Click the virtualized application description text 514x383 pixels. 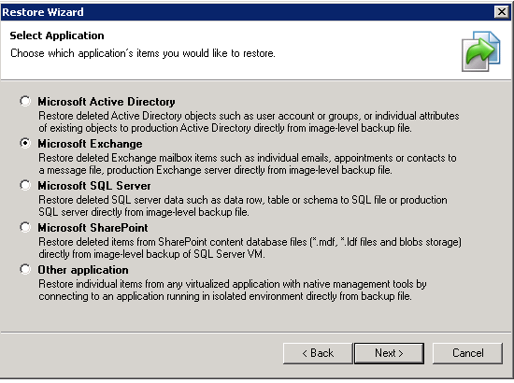tap(233, 290)
